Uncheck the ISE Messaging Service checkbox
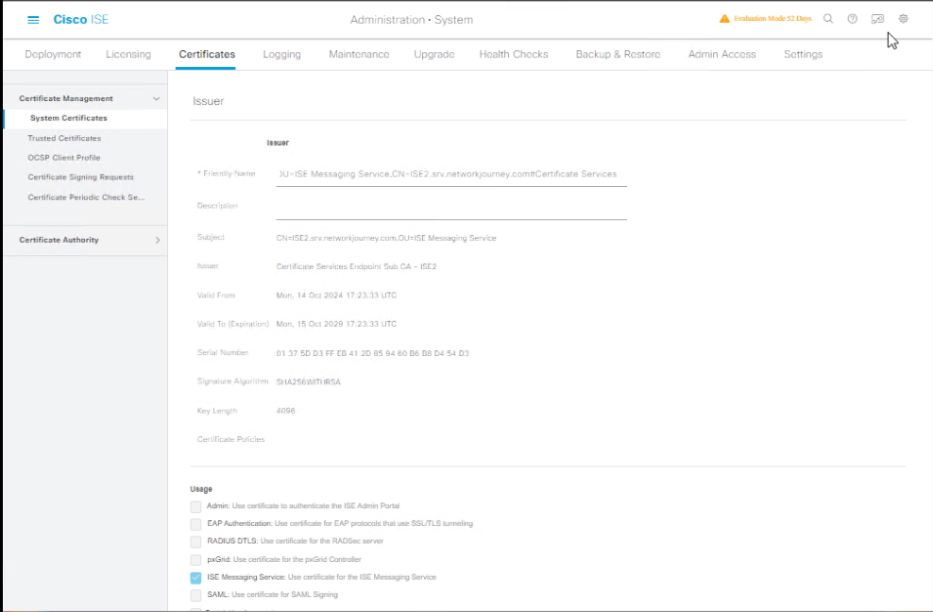The height and width of the screenshot is (612, 933). 195,577
